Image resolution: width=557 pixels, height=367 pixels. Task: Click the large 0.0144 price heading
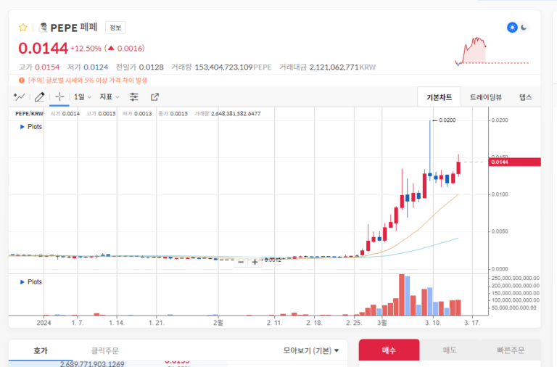(x=43, y=49)
